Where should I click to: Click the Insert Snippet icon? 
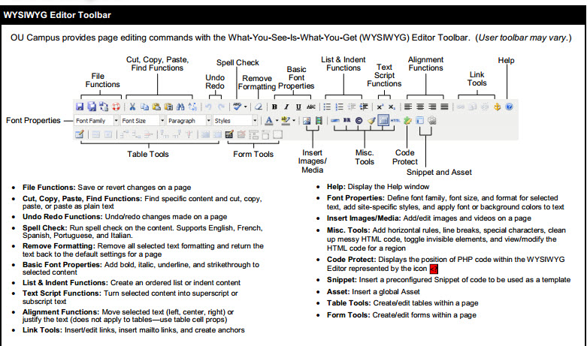420,121
